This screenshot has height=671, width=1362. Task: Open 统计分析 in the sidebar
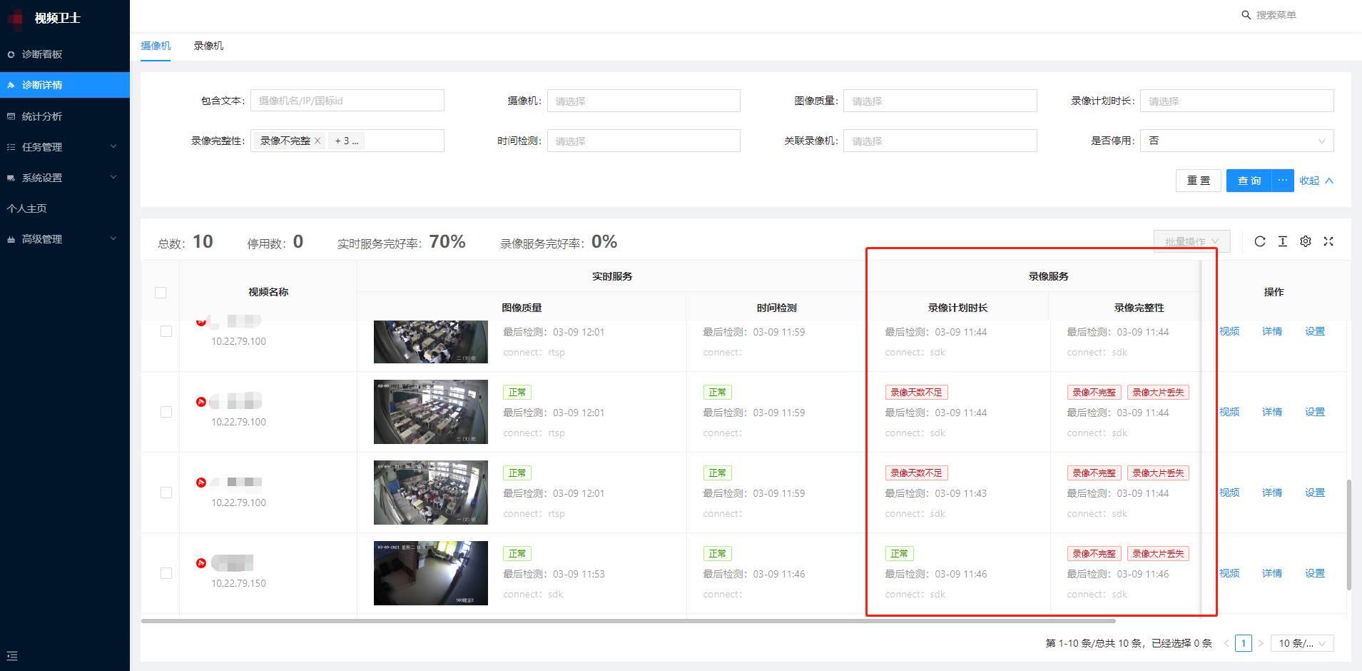pyautogui.click(x=42, y=116)
